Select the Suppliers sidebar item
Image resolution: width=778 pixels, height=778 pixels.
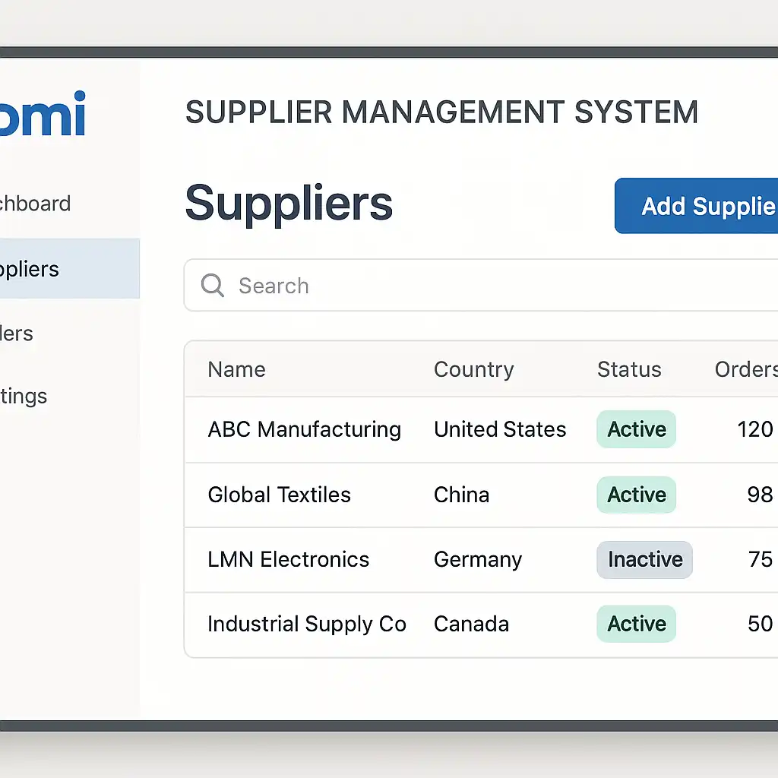[30, 269]
